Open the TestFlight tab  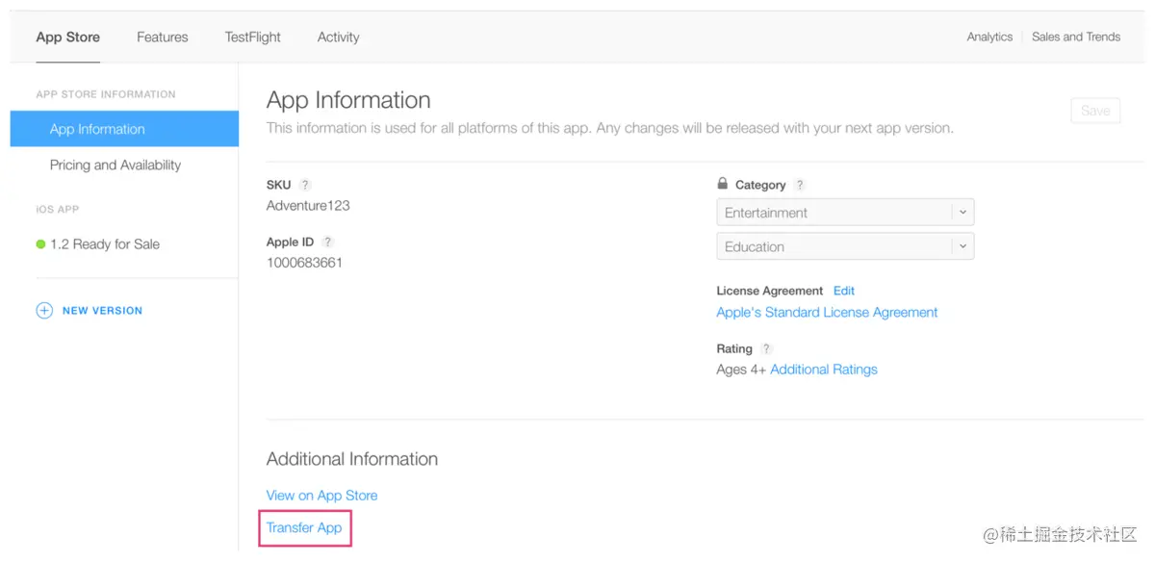253,38
